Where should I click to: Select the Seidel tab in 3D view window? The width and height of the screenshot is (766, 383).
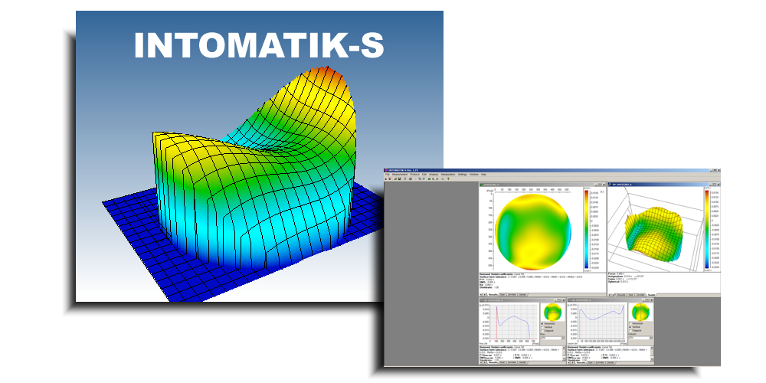(x=651, y=295)
